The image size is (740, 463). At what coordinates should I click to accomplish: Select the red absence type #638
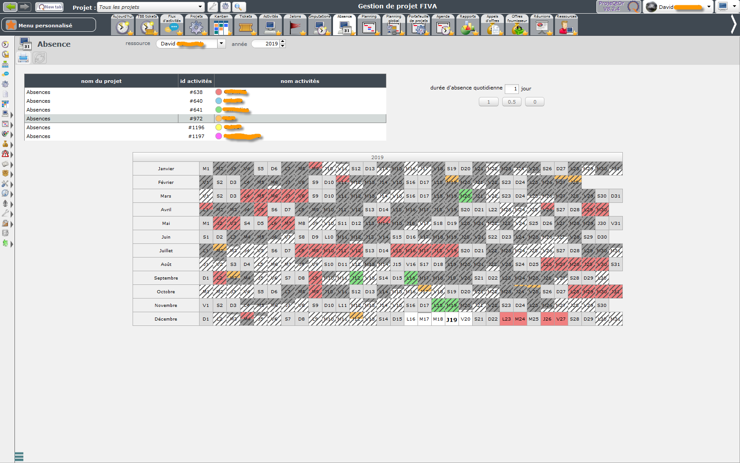coord(218,92)
